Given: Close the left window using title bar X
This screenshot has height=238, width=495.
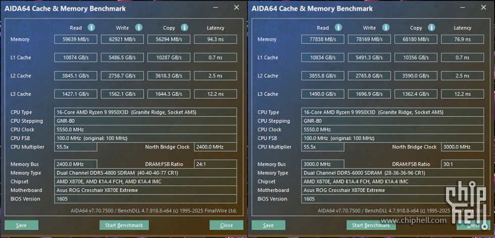Looking at the screenshot, I should [236, 8].
